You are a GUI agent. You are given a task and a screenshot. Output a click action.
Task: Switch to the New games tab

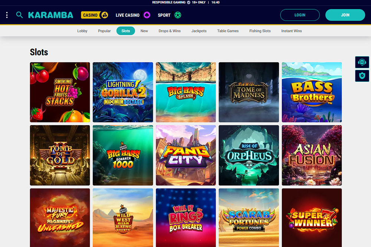coord(144,31)
